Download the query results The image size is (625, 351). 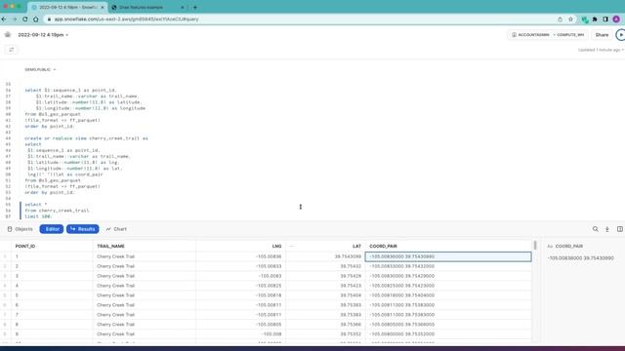point(607,229)
